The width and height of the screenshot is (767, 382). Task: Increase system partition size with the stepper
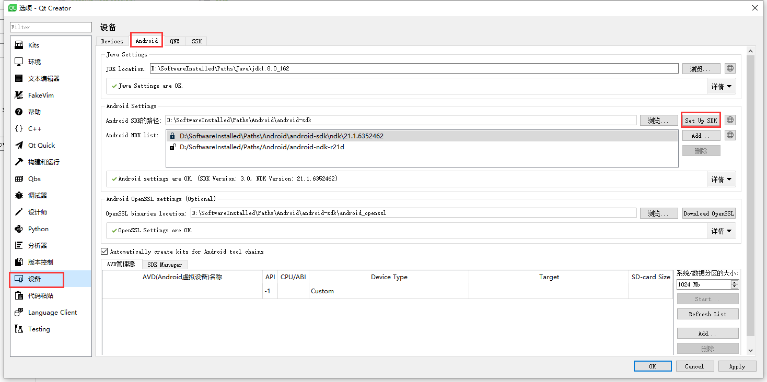coord(735,282)
